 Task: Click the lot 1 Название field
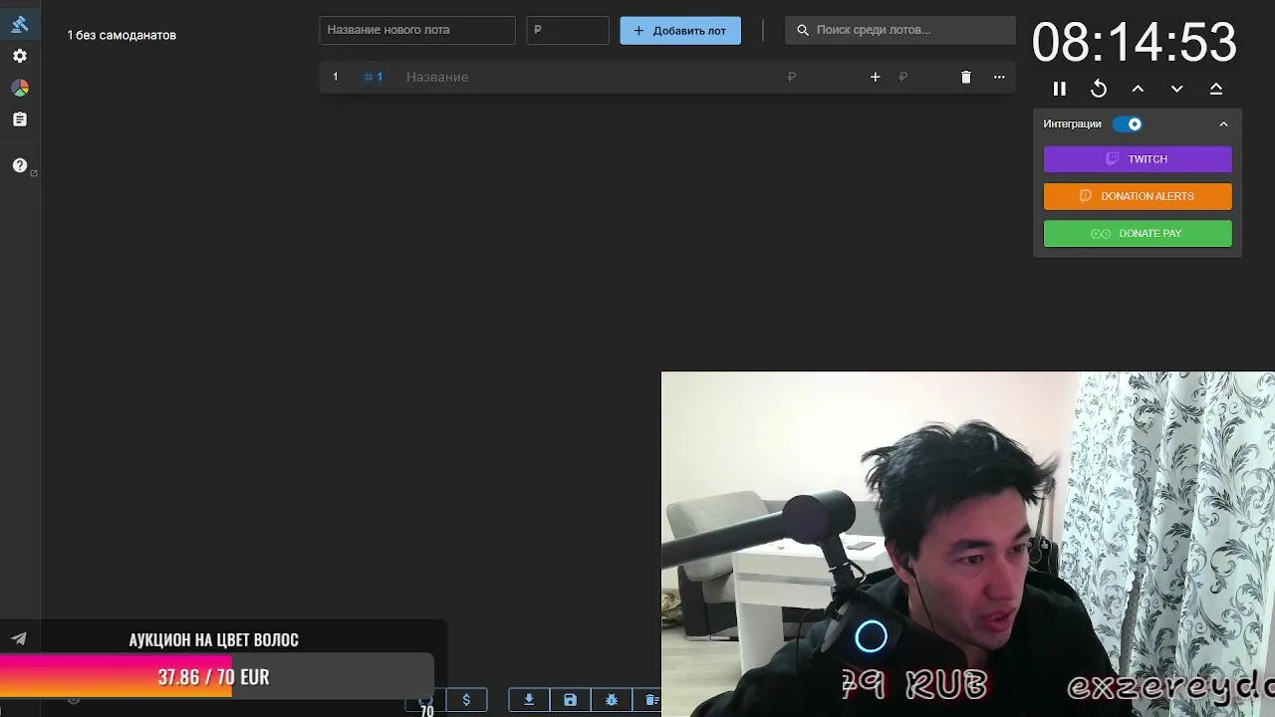(588, 77)
